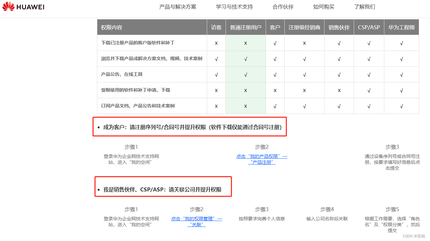Click the 通过设备序列号或合同号注册 step description
This screenshot has height=241, width=430.
pos(392,162)
